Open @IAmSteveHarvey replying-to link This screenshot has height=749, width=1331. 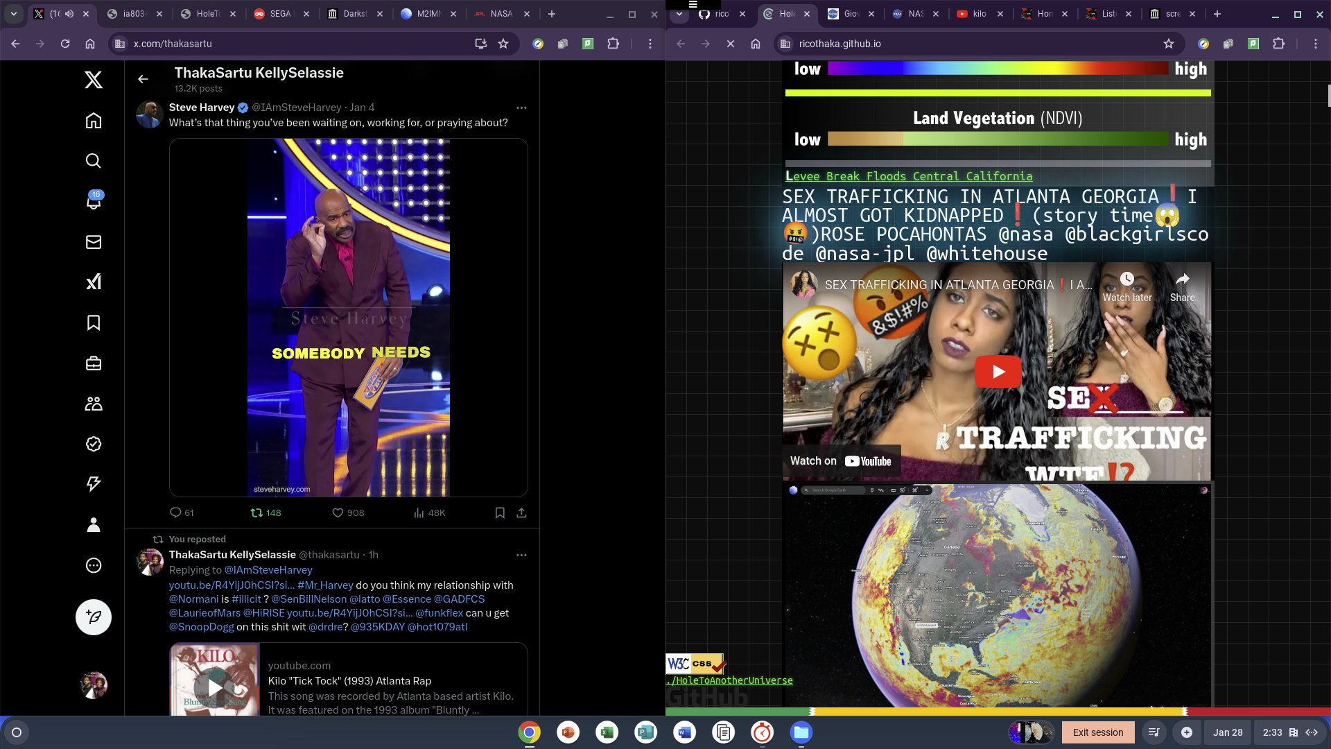(268, 570)
